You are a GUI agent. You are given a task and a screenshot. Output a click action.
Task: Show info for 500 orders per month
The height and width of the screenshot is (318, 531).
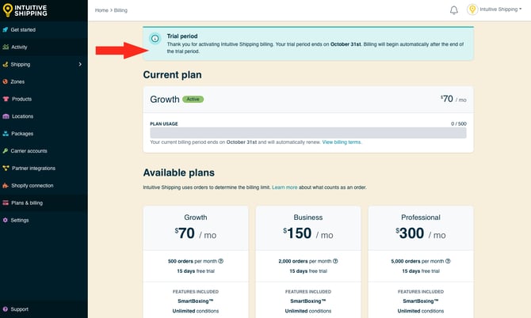coord(221,260)
